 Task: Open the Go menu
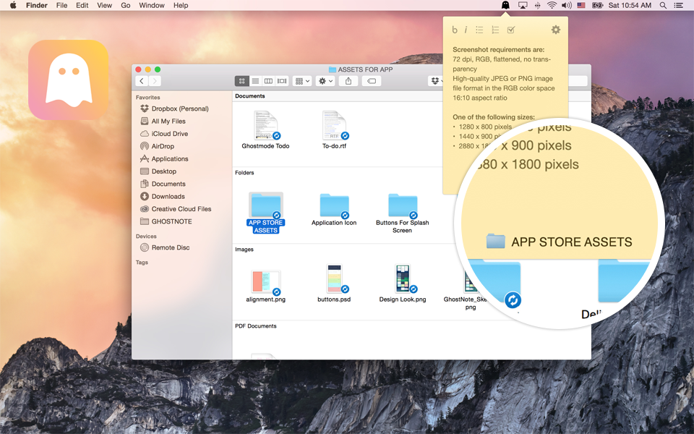(126, 5)
